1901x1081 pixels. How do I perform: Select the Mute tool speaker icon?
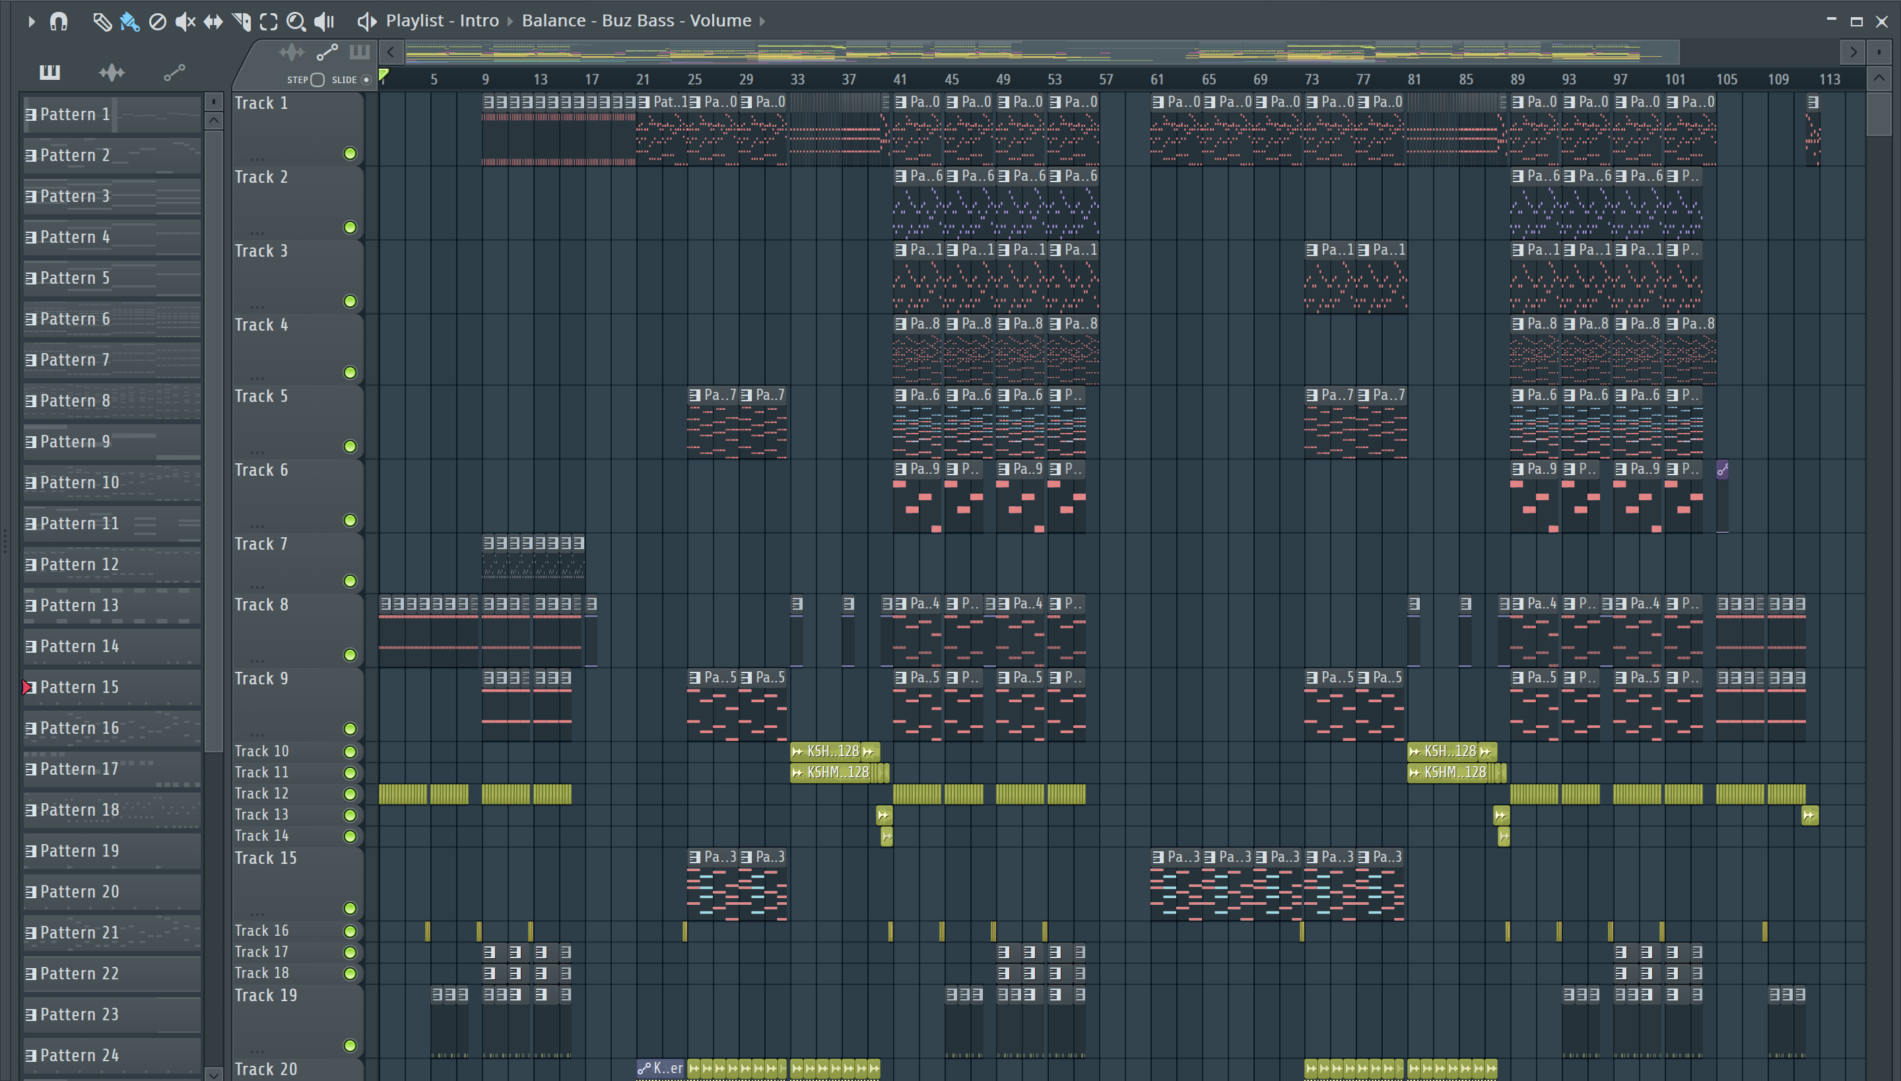click(x=185, y=21)
